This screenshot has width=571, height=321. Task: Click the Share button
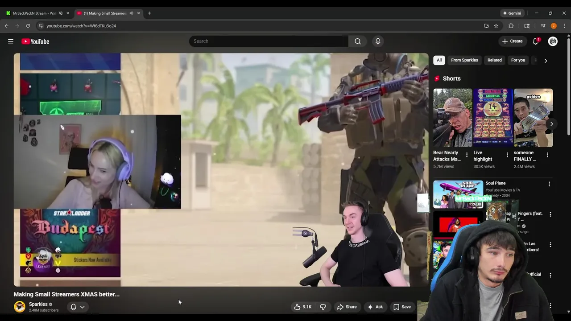click(347, 307)
